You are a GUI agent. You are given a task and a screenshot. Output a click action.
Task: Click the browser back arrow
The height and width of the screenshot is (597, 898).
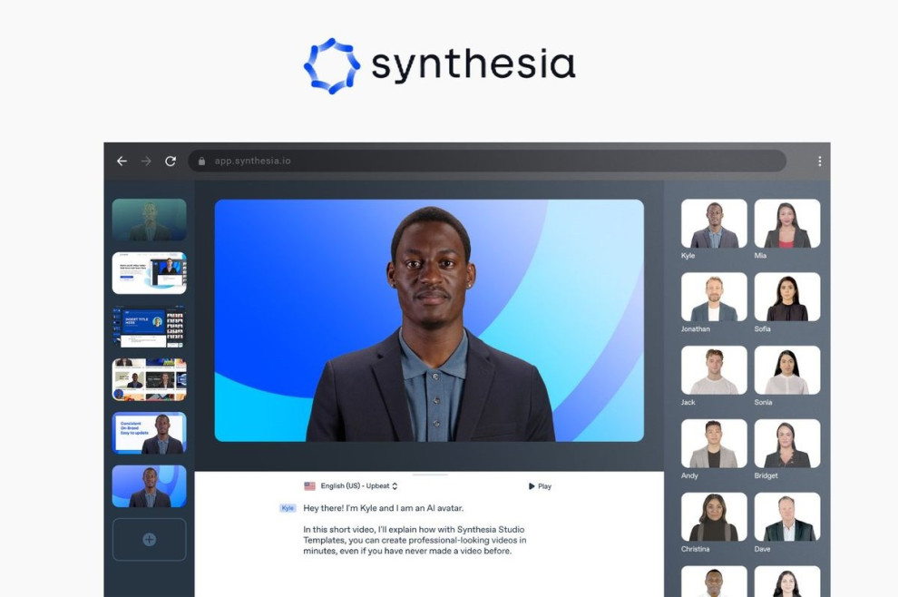[122, 161]
